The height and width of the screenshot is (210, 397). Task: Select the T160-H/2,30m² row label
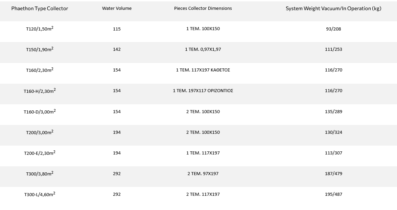[x=40, y=91]
